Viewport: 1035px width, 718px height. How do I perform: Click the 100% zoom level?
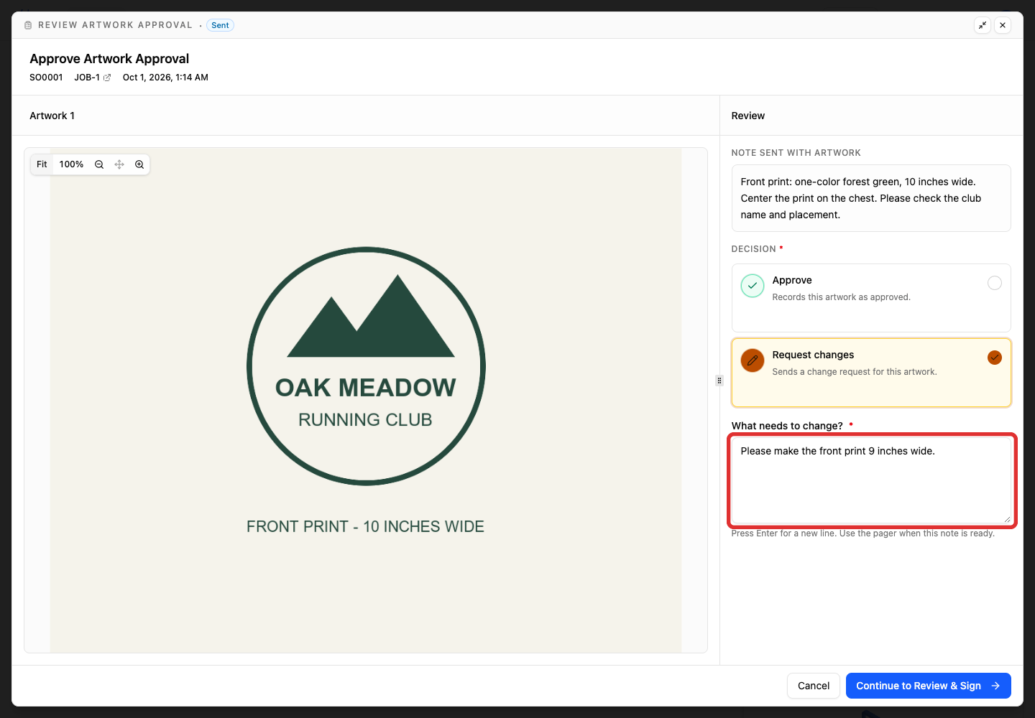pos(71,164)
